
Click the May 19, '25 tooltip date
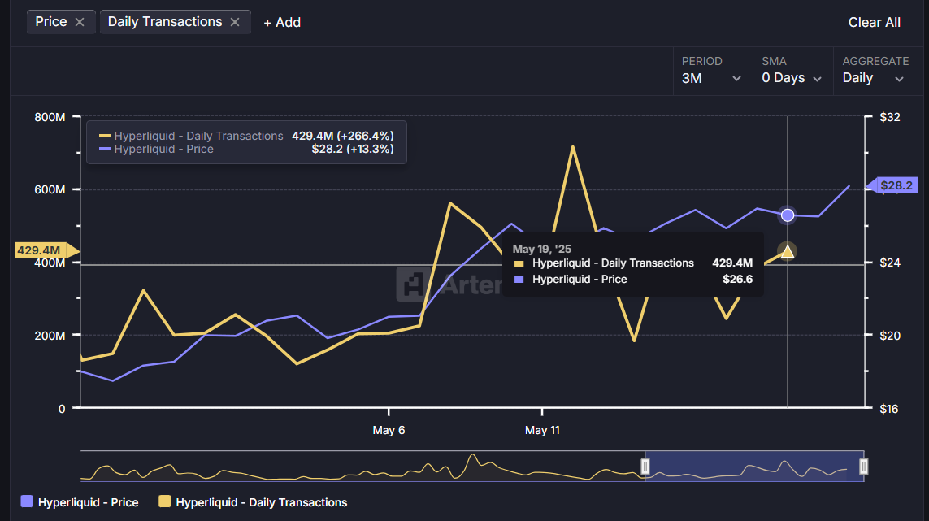click(x=541, y=249)
